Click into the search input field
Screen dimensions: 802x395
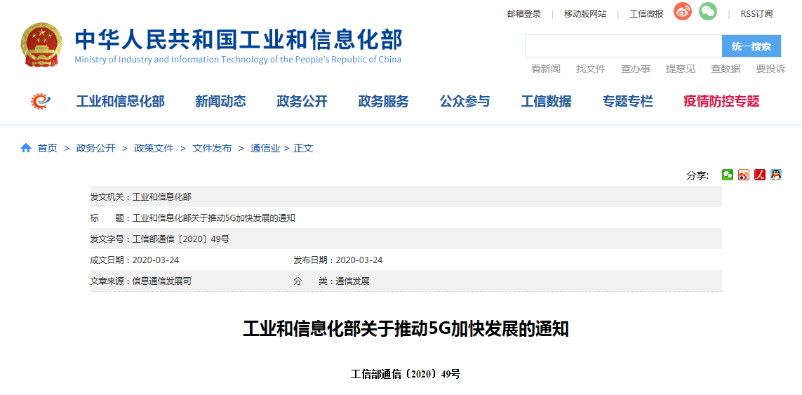coord(623,46)
